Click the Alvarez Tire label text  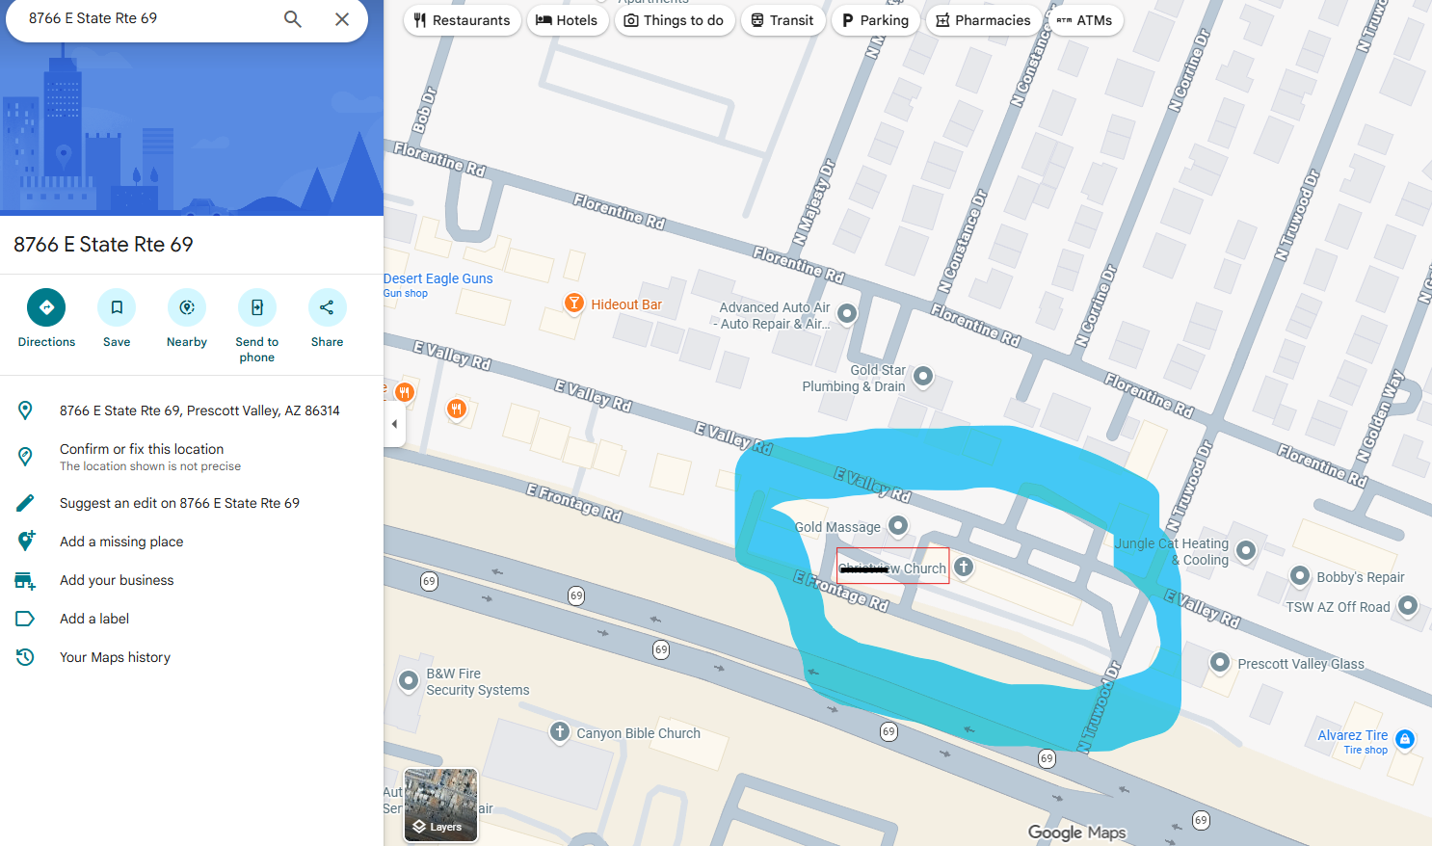pos(1353,735)
